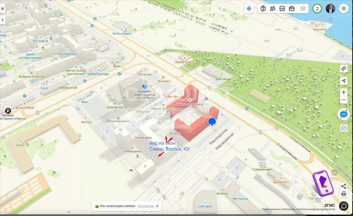353x216 pixels.
Task: Open the briefcase business category icon
Action: click(292, 9)
